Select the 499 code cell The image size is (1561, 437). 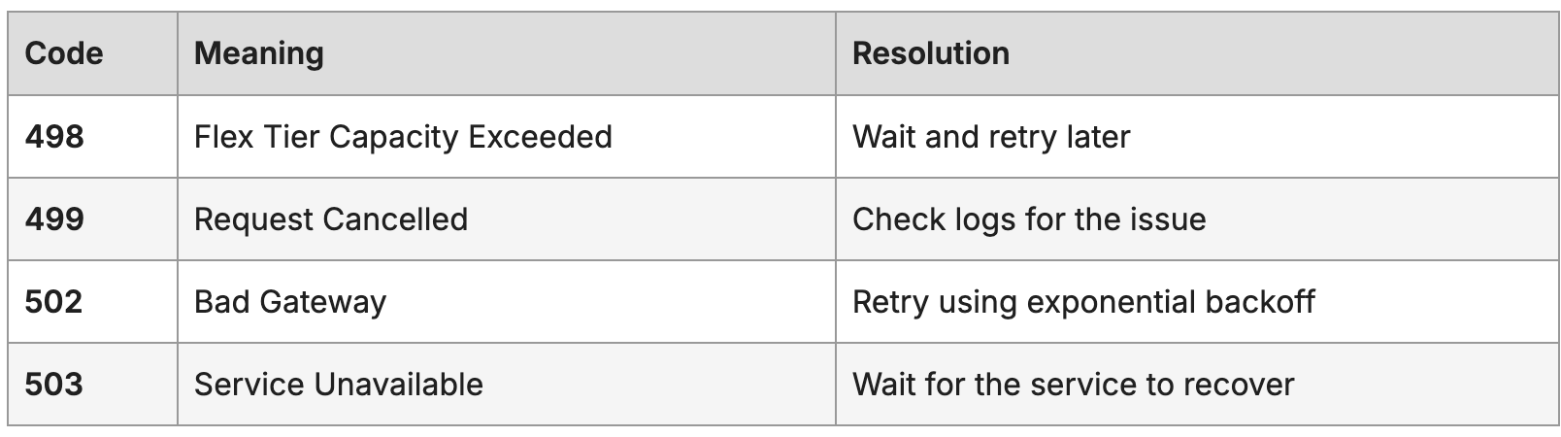point(55,219)
